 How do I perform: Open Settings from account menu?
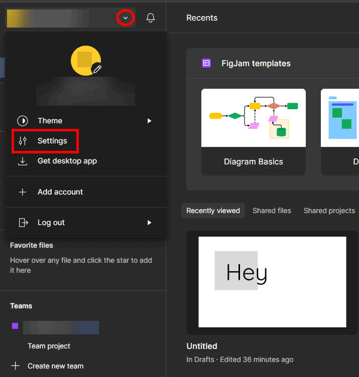(52, 141)
